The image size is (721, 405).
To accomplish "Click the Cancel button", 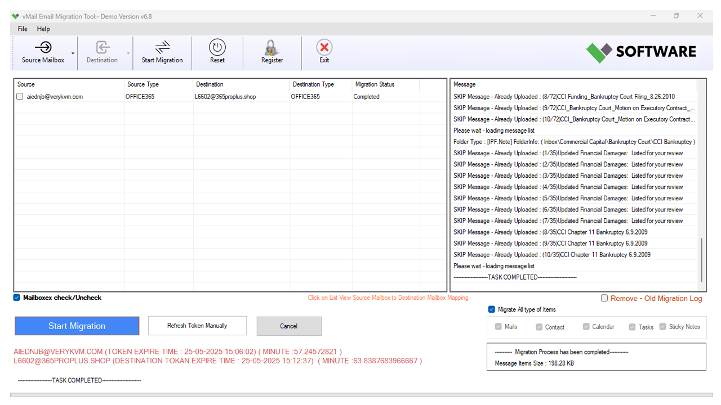I will [289, 326].
